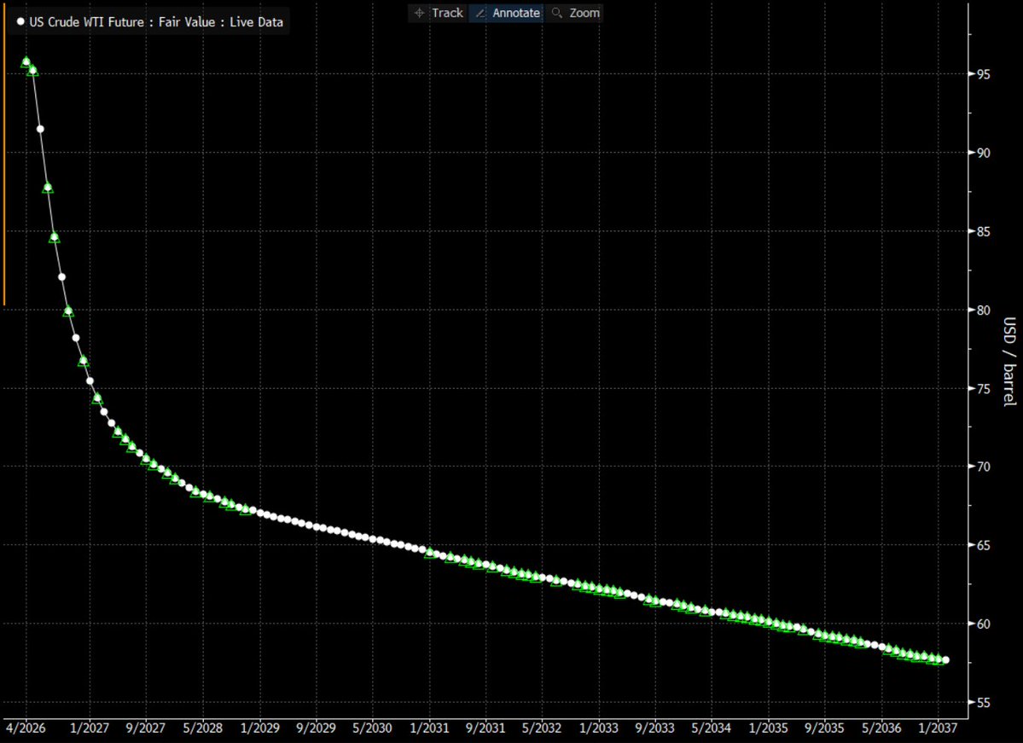This screenshot has width=1023, height=743.
Task: Click the 85 y-axis value
Action: click(x=983, y=231)
